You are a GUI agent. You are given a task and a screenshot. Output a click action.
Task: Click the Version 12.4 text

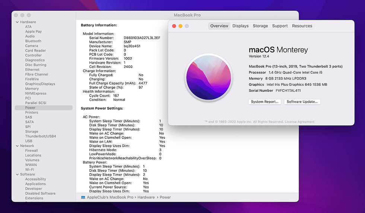[259, 56]
